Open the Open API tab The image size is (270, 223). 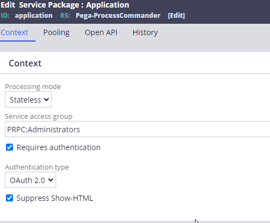pyautogui.click(x=101, y=32)
